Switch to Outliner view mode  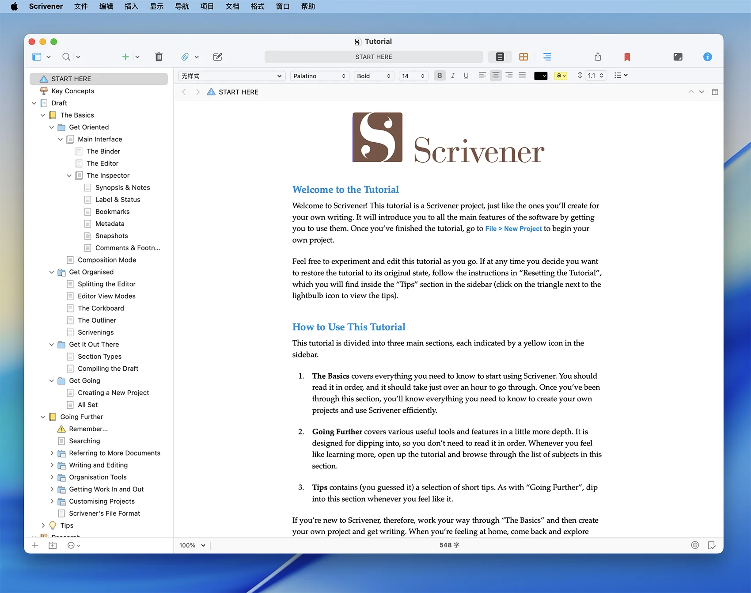coord(547,57)
